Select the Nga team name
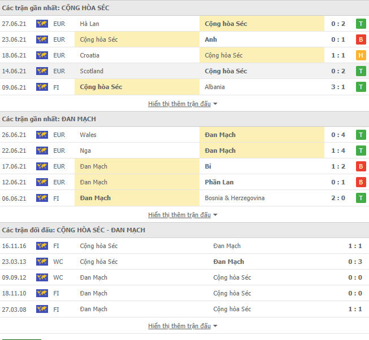 tap(85, 151)
